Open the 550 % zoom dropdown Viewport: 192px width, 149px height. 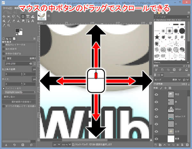(66, 145)
